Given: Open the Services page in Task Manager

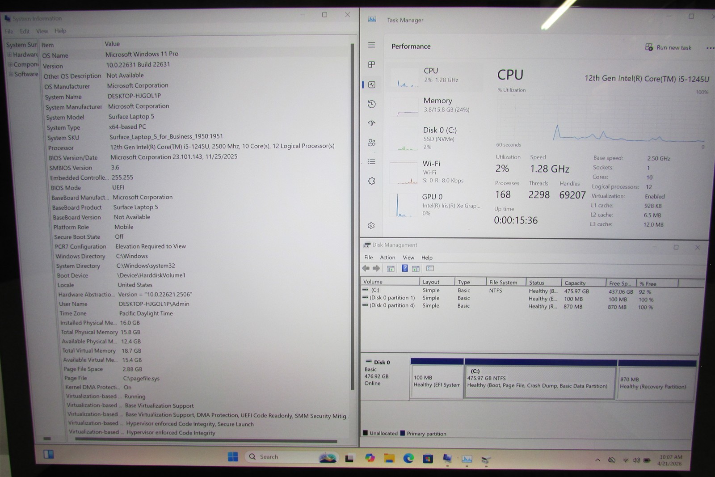Looking at the screenshot, I should (x=371, y=181).
